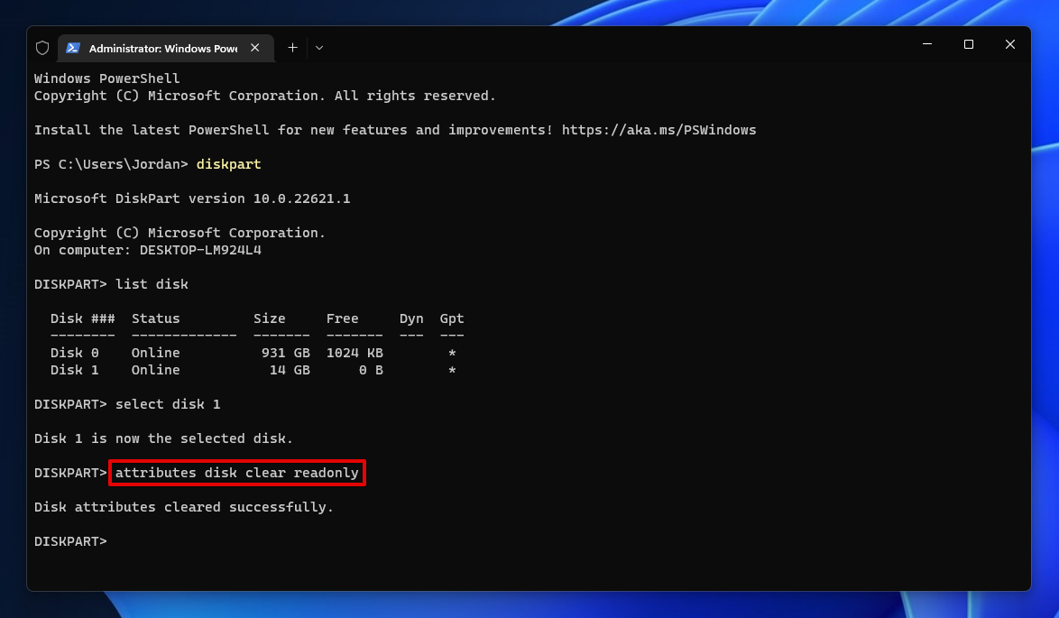Screen dimensions: 1059x618
Task: Click the 'Disk ###' column header
Action: point(82,318)
